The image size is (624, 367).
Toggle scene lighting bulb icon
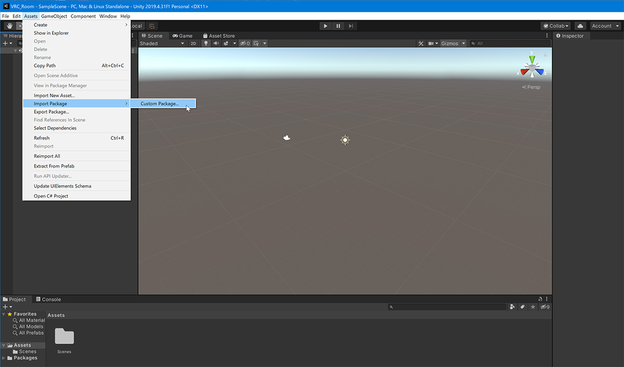click(206, 44)
